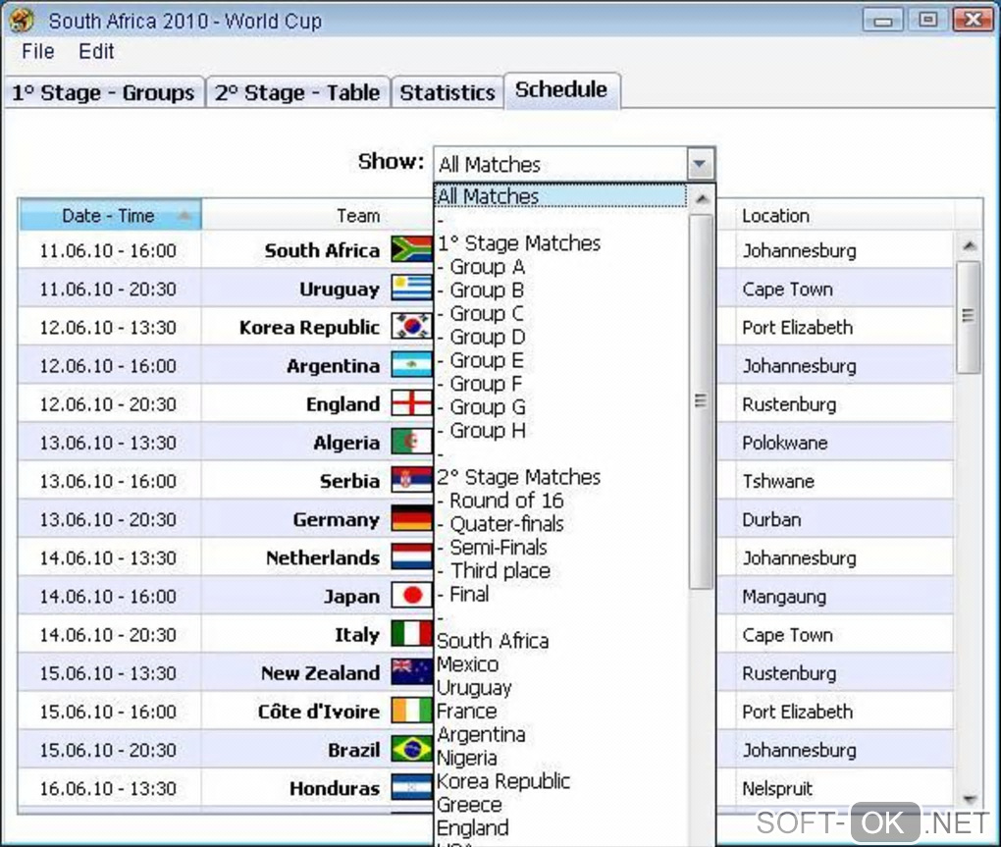Switch to the Statistics tab
The image size is (1001, 847).
tap(448, 92)
